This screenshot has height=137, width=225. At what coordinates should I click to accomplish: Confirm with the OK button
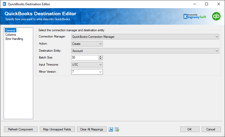(190, 129)
